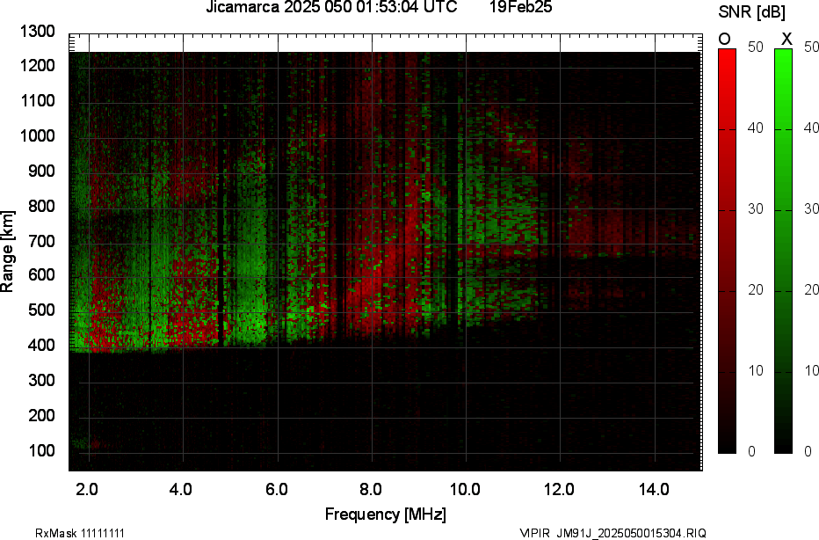Click the 300 range tick label
The width and height of the screenshot is (819, 540).
(x=42, y=380)
